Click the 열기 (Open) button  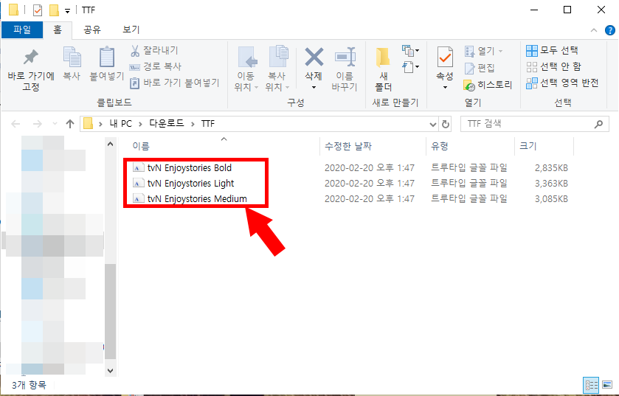(x=480, y=51)
